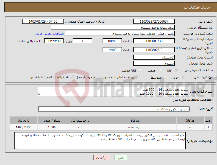Click the تعداد / مقدار column header
The width and height of the screenshot is (217, 165).
[x=52, y=121]
